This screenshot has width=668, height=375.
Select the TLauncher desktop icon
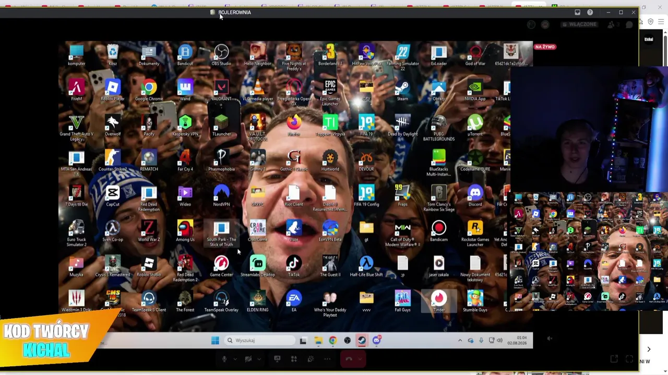coord(221,126)
